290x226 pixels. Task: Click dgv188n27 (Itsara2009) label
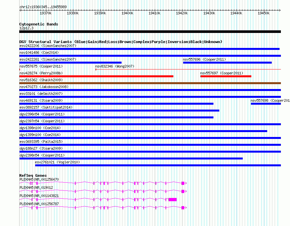(x=41, y=148)
